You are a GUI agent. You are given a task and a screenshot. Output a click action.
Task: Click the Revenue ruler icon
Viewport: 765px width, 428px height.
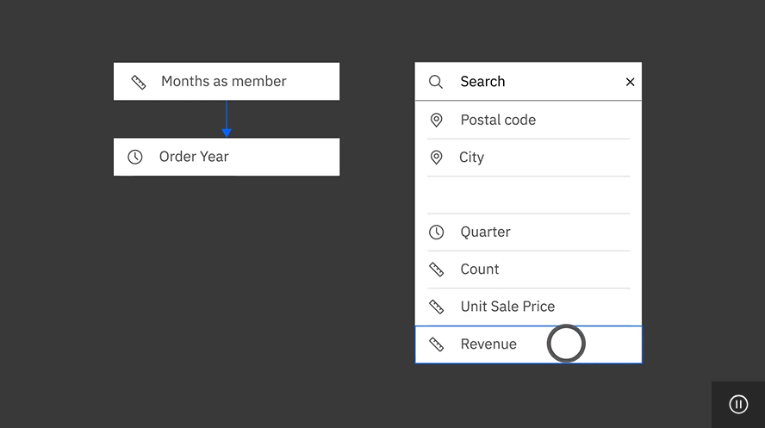436,344
